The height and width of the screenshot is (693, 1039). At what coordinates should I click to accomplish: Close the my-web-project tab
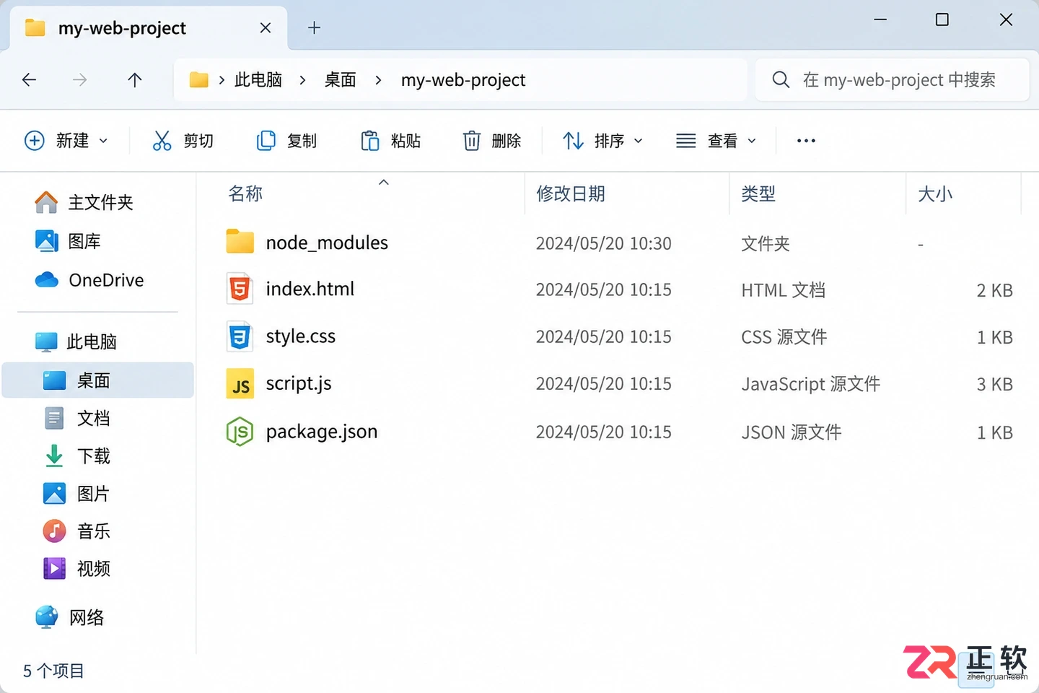[x=266, y=28]
